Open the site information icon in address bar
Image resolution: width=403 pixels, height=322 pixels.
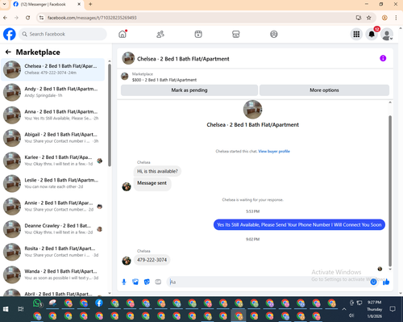[x=41, y=18]
